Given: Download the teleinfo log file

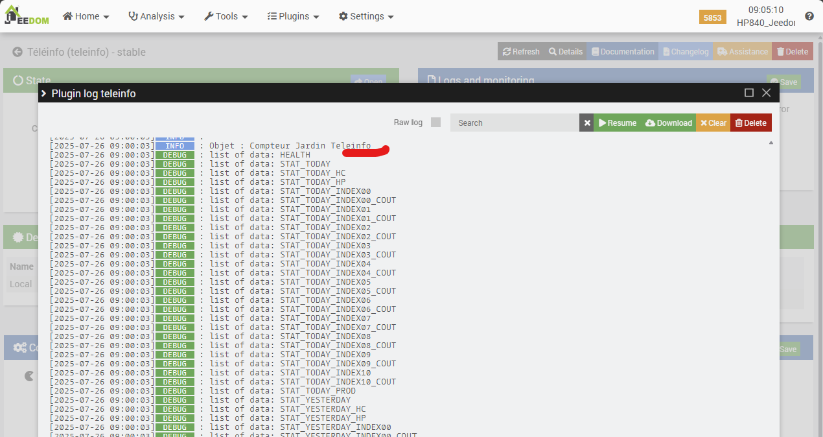Looking at the screenshot, I should click(668, 123).
